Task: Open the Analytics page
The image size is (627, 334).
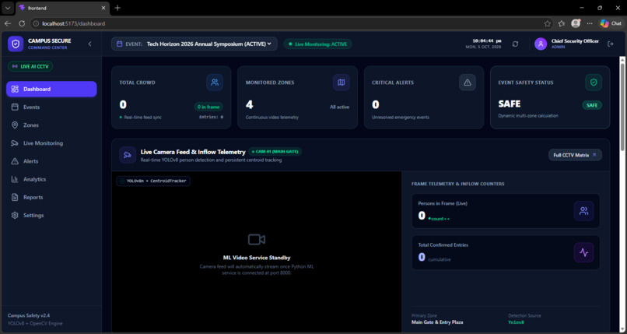Action: (x=51, y=179)
